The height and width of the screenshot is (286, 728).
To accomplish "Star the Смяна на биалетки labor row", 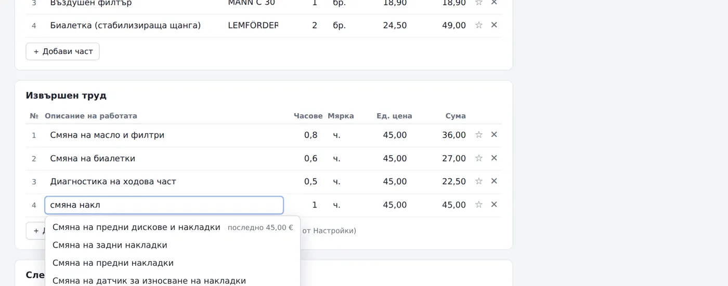I will [479, 158].
